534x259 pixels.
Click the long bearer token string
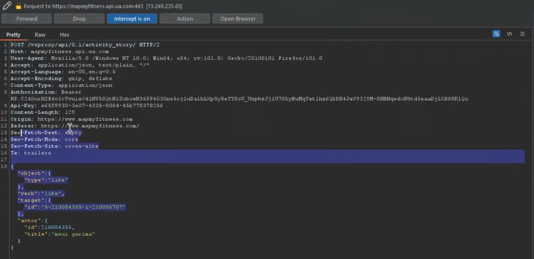coord(239,99)
